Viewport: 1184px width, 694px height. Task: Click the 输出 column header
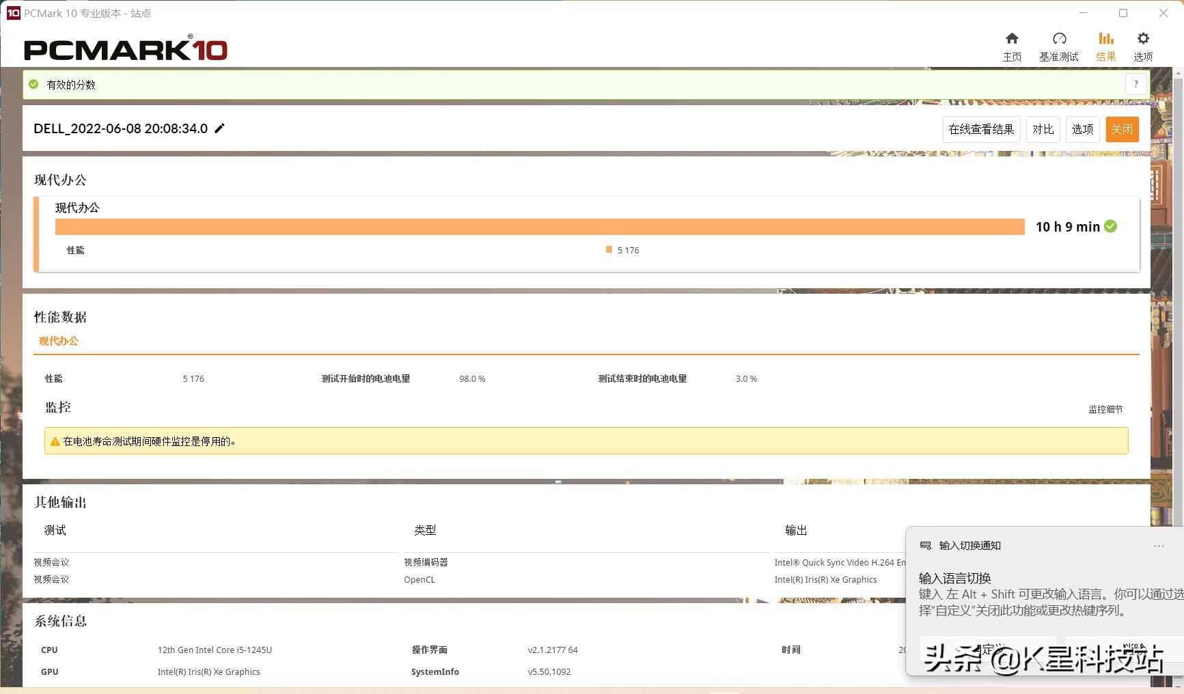click(x=796, y=530)
